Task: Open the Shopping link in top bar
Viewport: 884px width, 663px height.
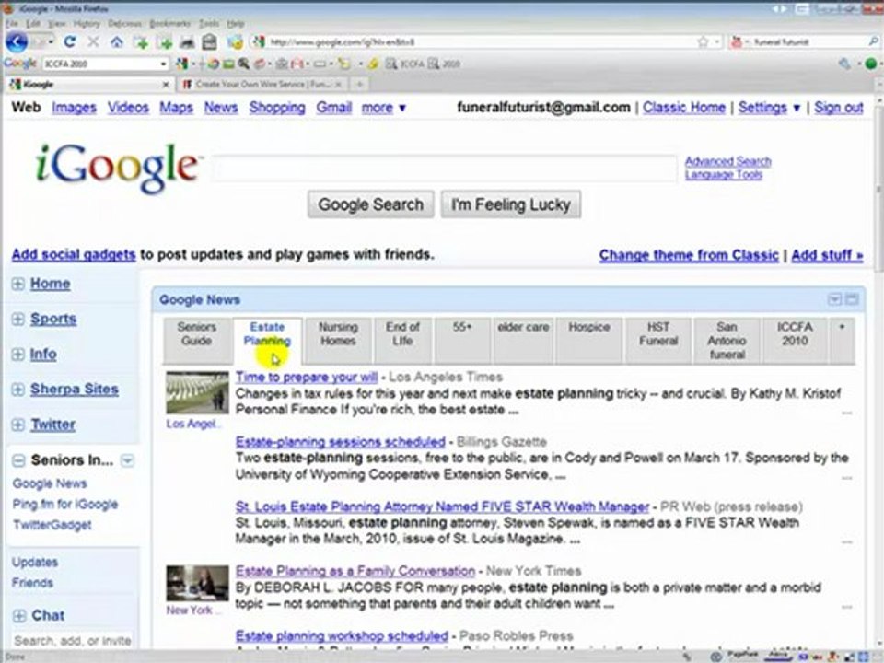Action: [277, 107]
